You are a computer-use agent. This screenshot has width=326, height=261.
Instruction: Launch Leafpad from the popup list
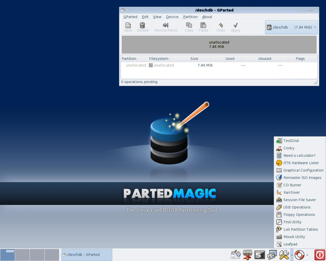pos(300,244)
